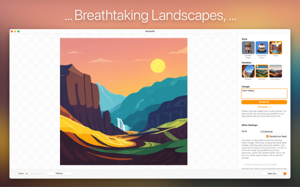
Task: Select the Minimalistic Clipart cake style
Action: [x=262, y=48]
